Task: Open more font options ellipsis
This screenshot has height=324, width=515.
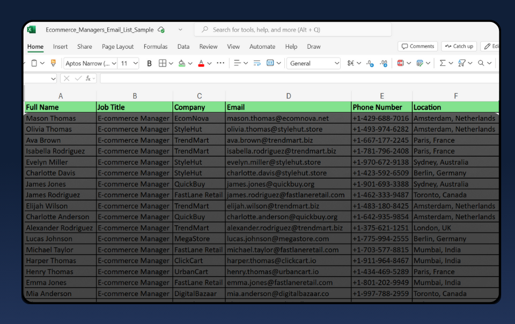Action: (220, 63)
